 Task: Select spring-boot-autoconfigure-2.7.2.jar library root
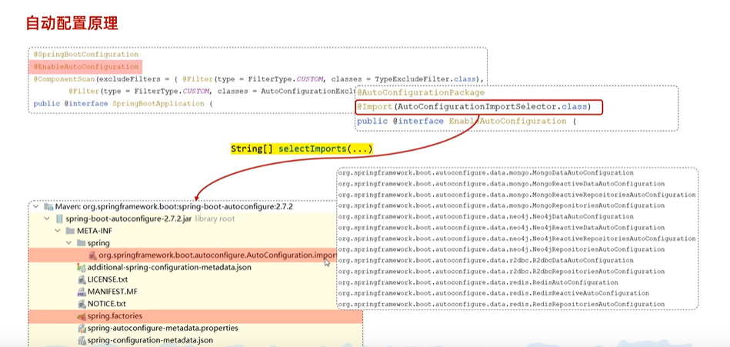pyautogui.click(x=150, y=219)
